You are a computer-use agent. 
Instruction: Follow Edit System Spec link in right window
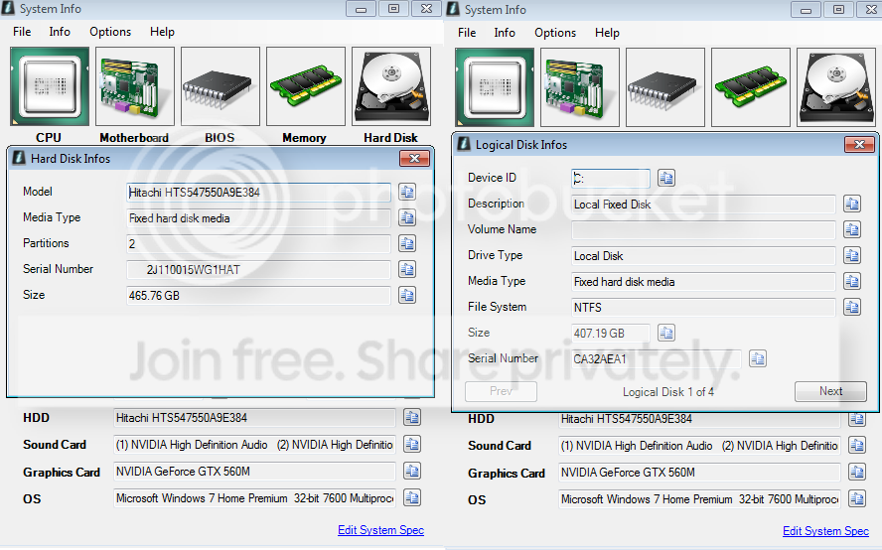click(x=825, y=531)
